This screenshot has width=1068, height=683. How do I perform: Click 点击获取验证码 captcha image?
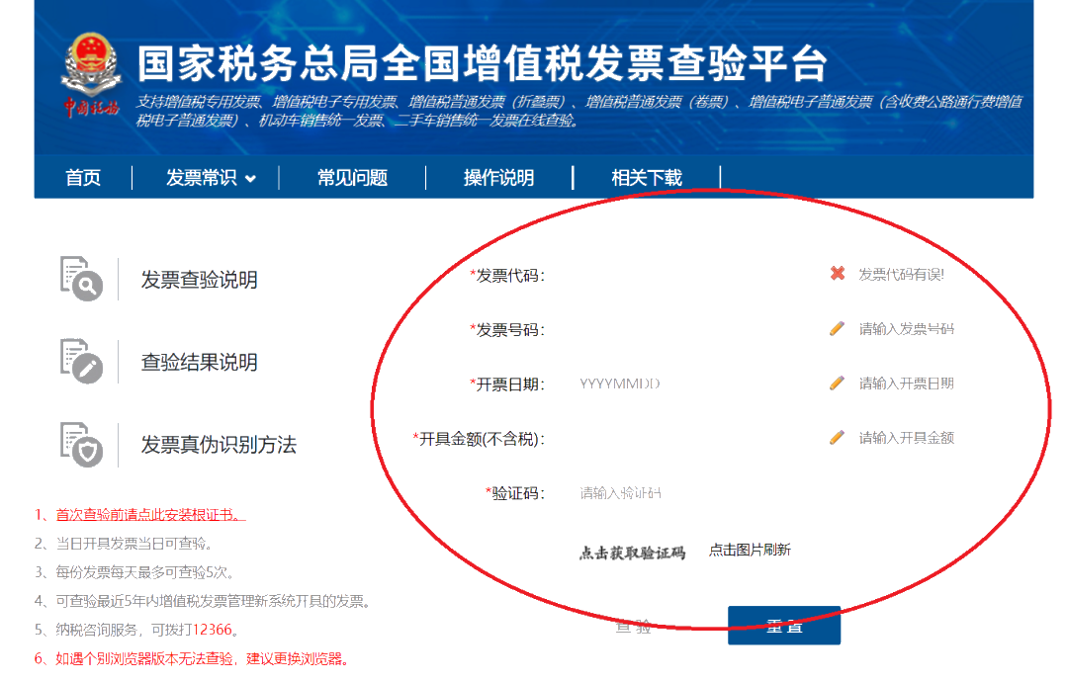[x=632, y=553]
